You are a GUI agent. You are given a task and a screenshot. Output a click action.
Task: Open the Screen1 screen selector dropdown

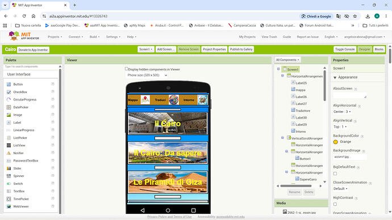point(146,49)
